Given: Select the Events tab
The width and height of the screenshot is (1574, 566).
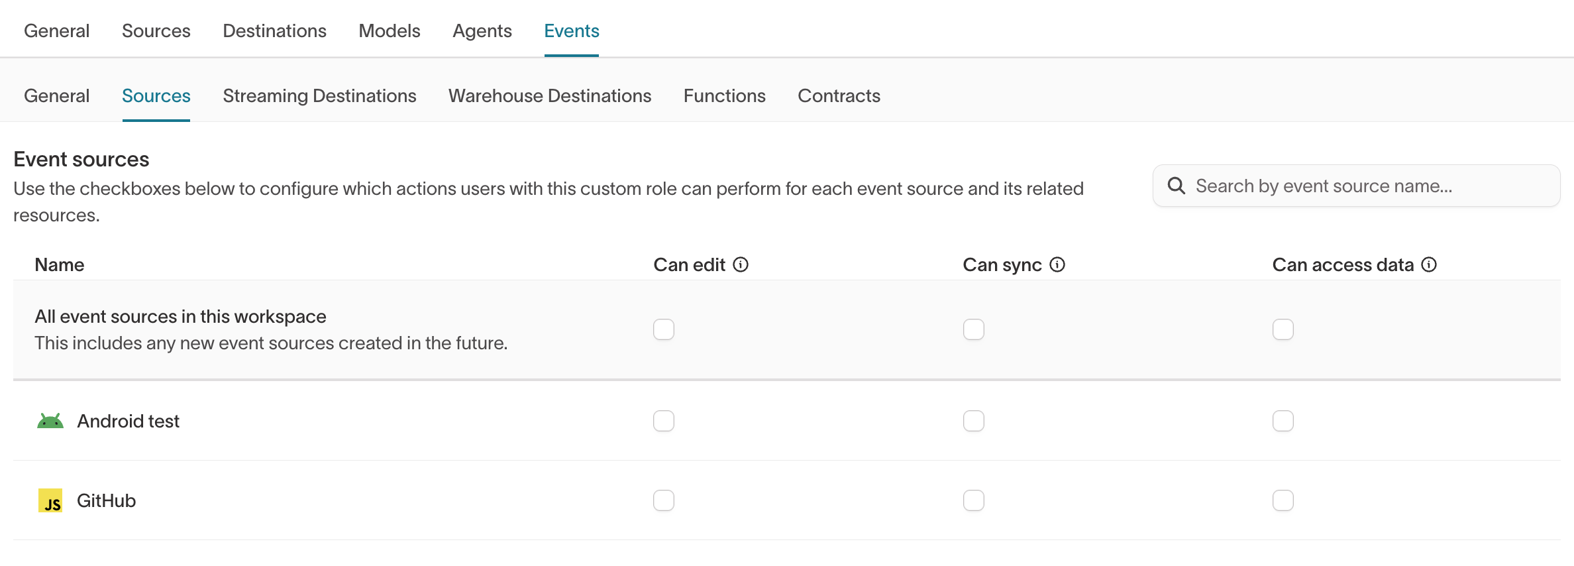Looking at the screenshot, I should point(572,30).
